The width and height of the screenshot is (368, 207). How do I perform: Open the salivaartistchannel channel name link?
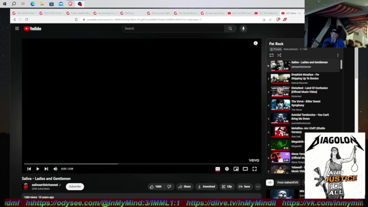pyautogui.click(x=45, y=185)
